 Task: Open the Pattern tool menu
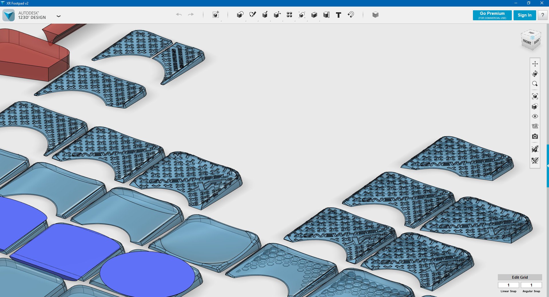click(289, 15)
